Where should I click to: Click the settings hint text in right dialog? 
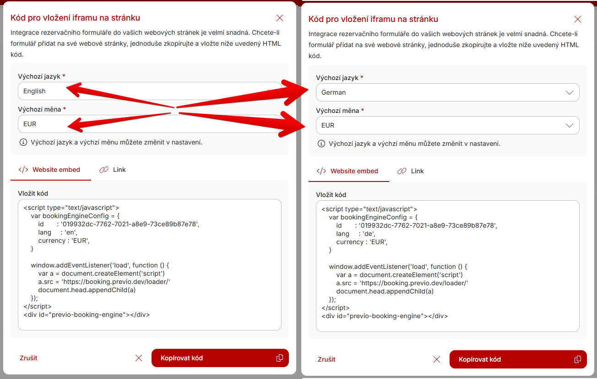[414, 144]
